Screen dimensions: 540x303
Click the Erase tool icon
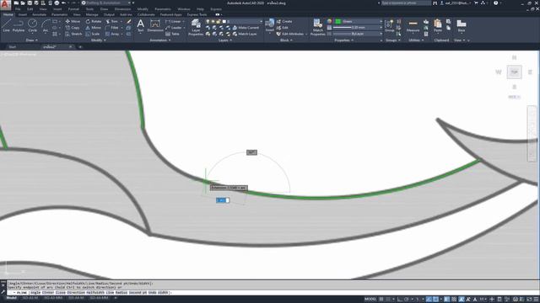tap(129, 21)
